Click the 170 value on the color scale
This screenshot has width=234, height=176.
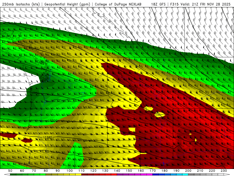click(x=153, y=171)
